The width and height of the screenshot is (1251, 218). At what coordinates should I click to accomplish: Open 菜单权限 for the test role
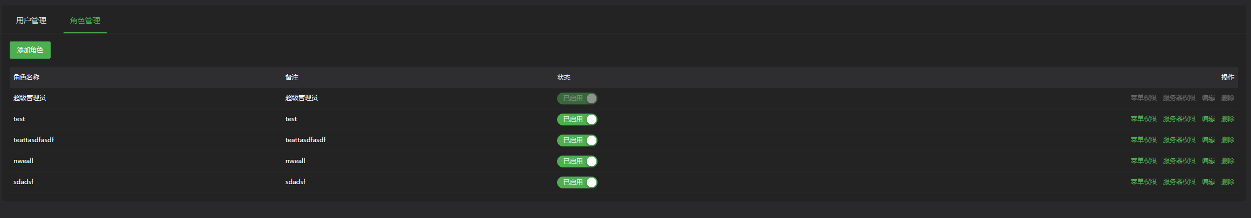point(1143,119)
